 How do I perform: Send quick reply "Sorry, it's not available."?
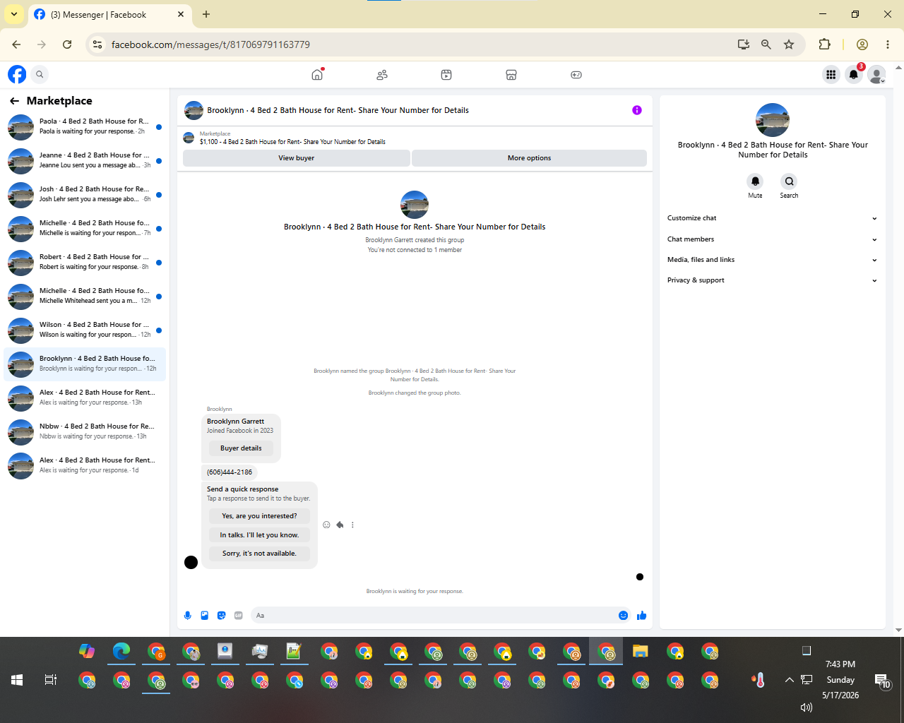(x=259, y=554)
